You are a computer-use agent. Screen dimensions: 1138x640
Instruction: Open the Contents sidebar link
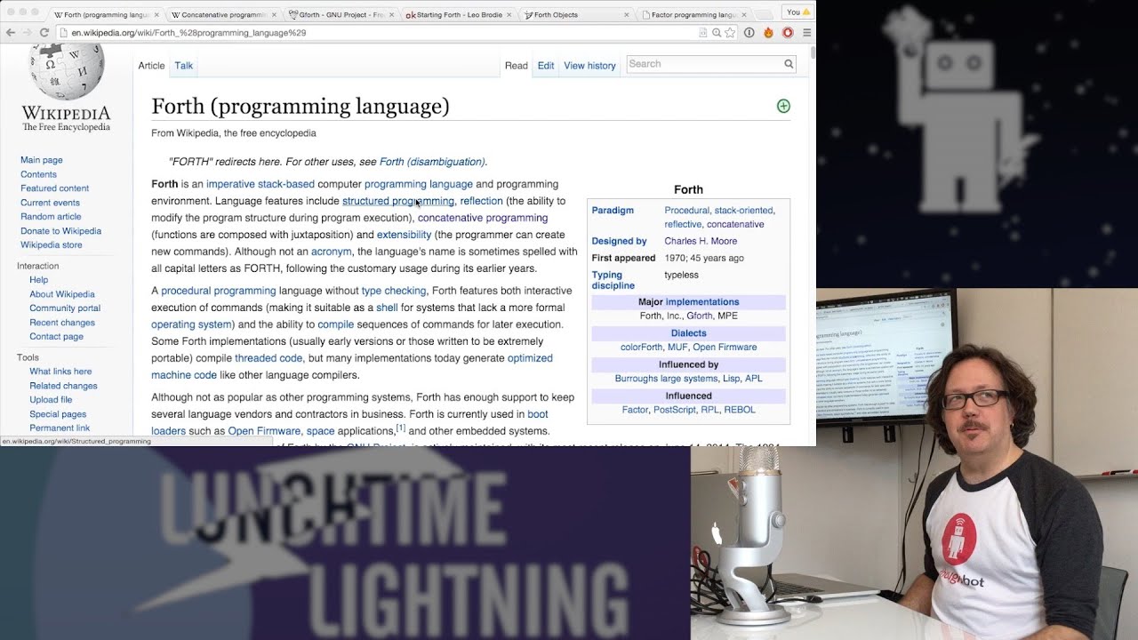click(38, 174)
